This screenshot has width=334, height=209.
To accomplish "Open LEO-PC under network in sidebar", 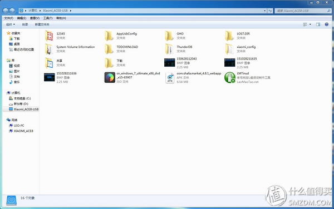I will [x=16, y=126].
